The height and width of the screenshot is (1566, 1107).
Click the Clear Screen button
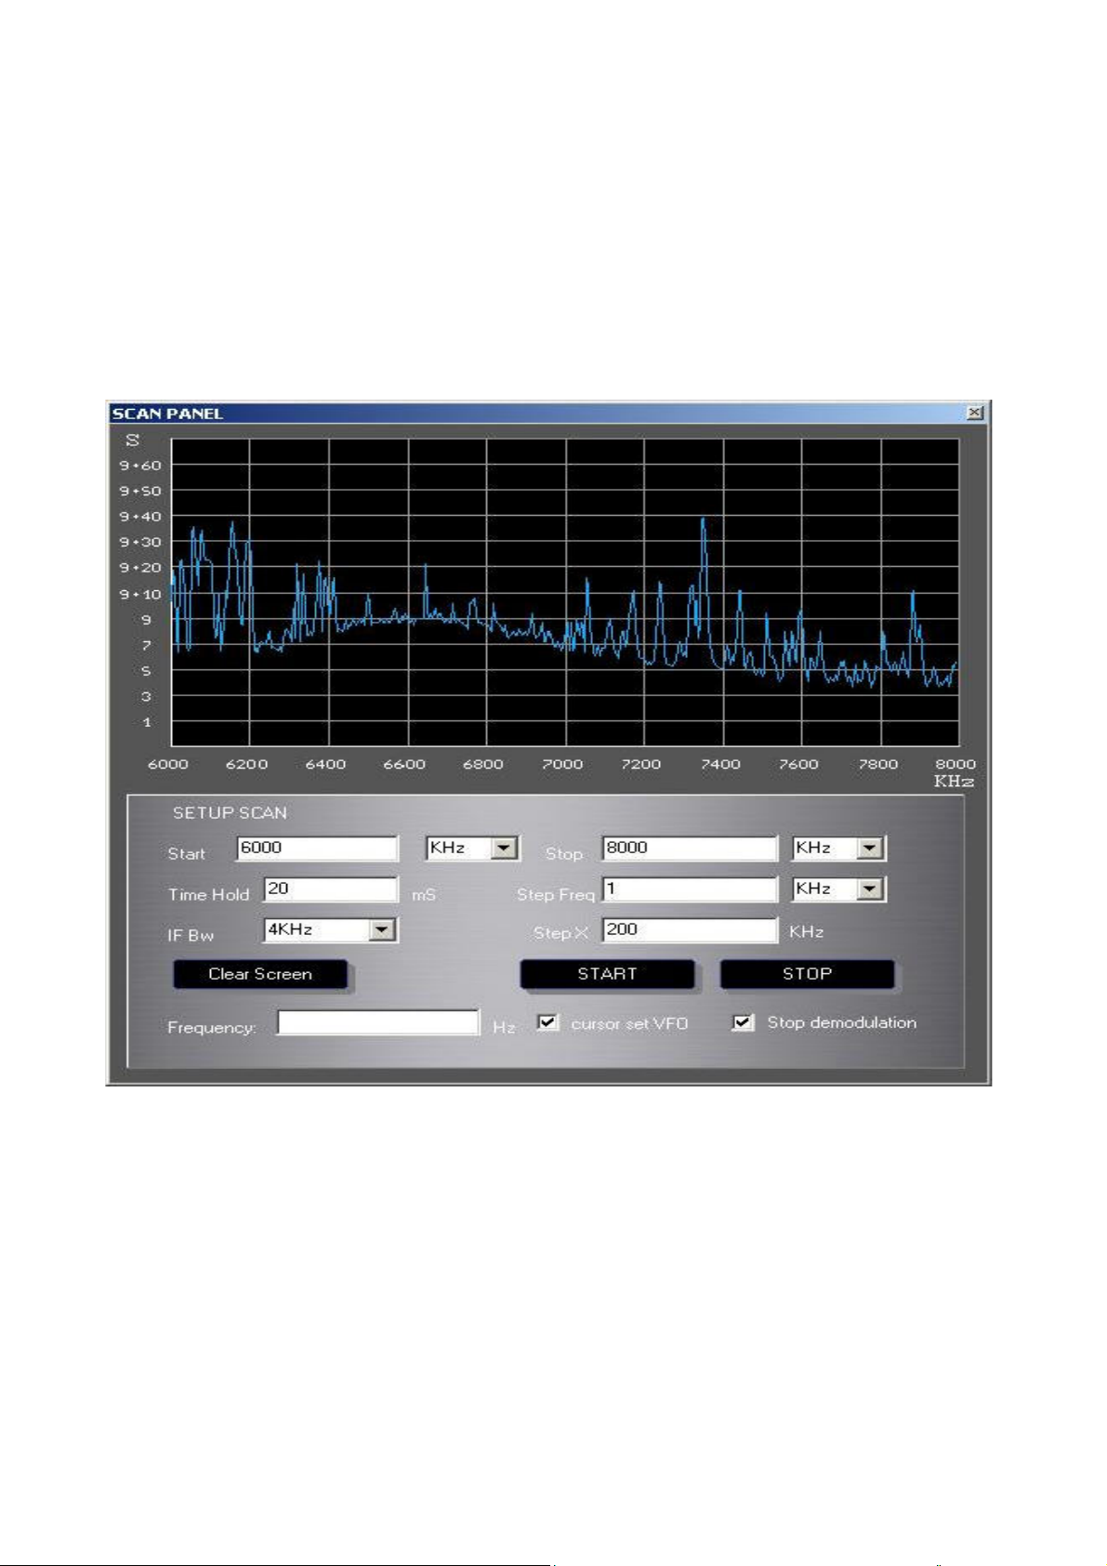click(260, 974)
